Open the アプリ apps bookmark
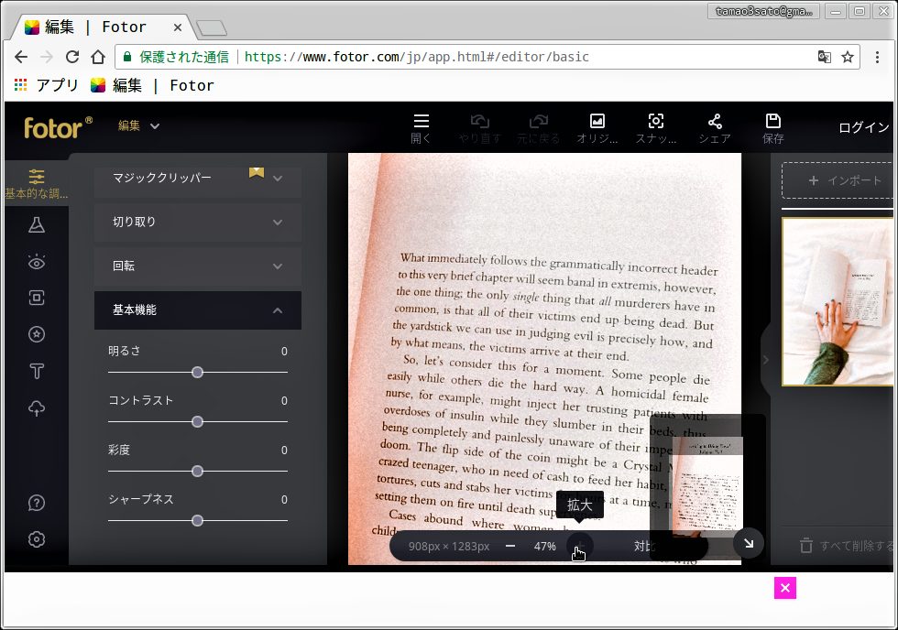This screenshot has height=630, width=898. [x=46, y=85]
